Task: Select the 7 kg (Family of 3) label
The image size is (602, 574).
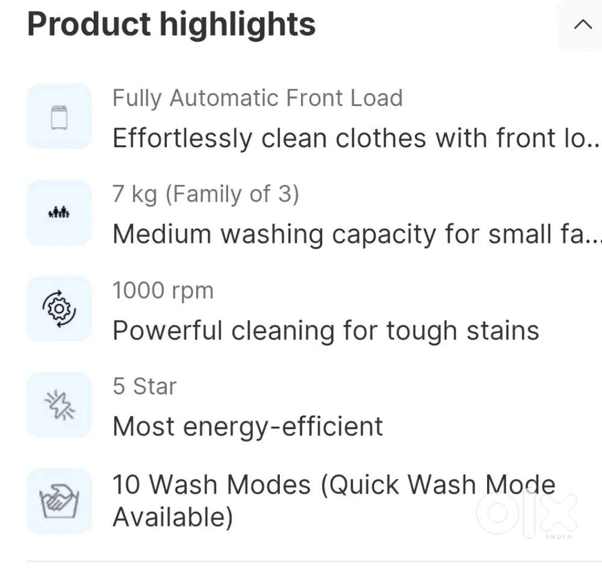Action: (x=206, y=194)
